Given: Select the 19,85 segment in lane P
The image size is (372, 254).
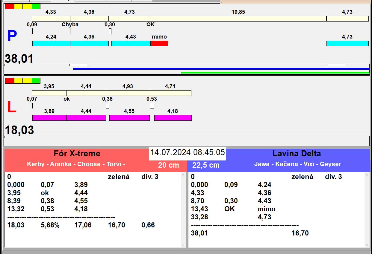Looking at the screenshot, I should point(238,19).
